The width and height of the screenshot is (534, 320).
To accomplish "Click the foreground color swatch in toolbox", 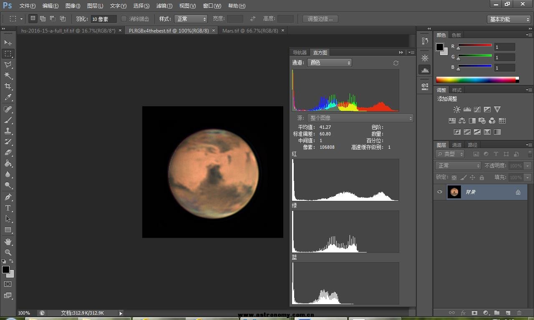I will click(6, 270).
